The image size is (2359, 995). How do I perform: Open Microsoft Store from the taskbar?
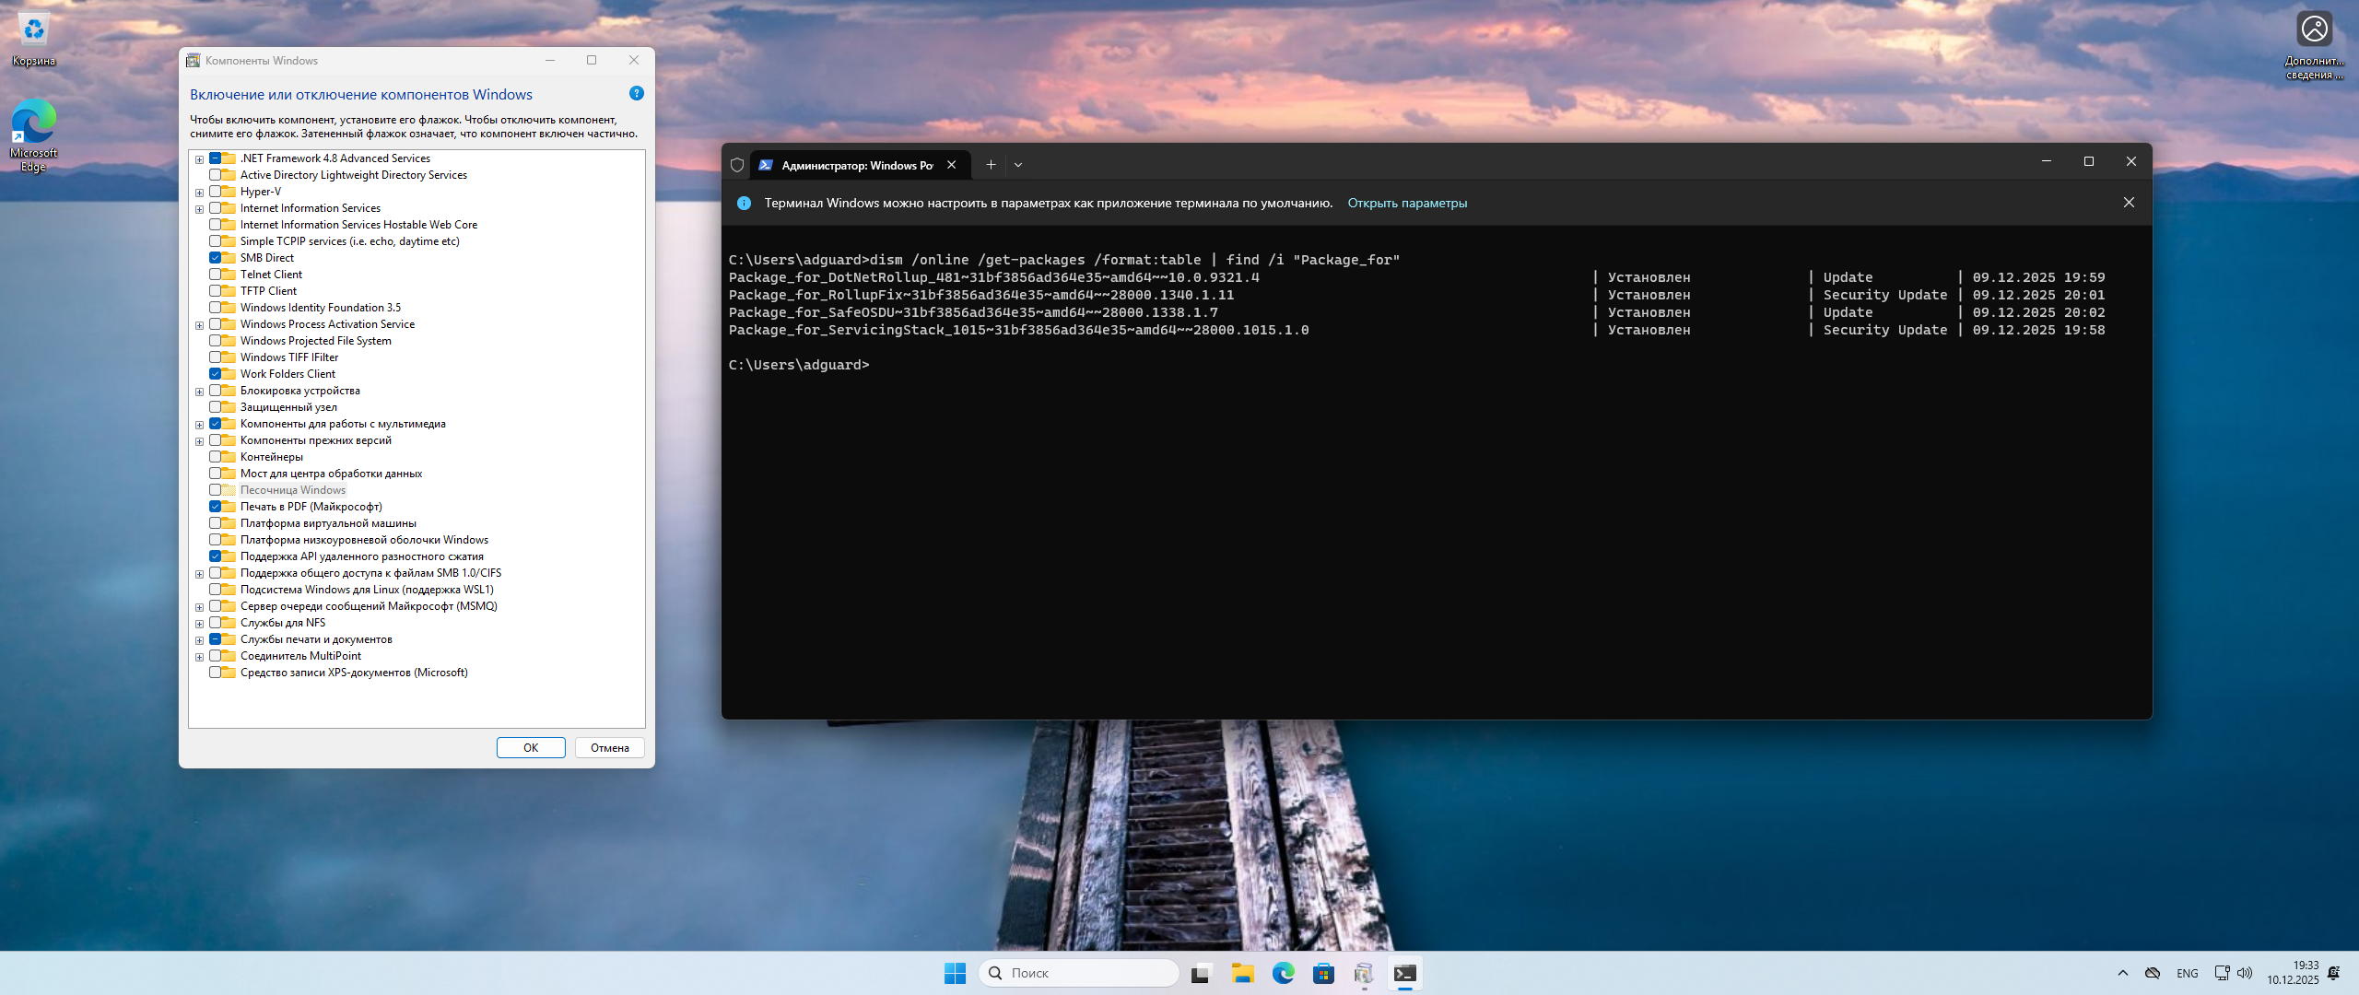(x=1323, y=973)
